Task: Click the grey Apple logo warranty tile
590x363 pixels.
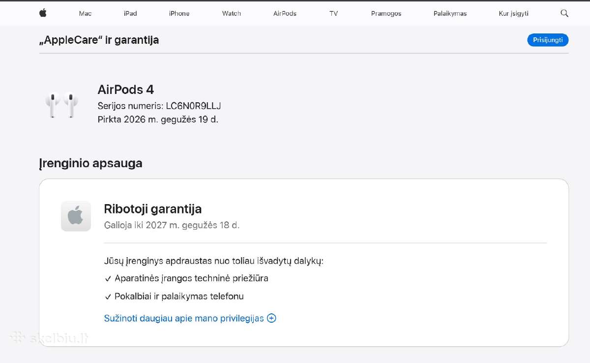Action: (76, 216)
